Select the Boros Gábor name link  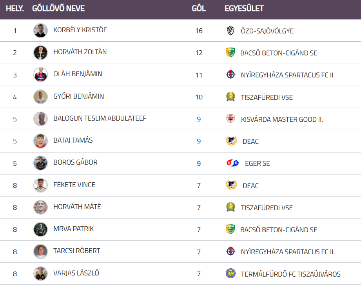click(x=75, y=162)
